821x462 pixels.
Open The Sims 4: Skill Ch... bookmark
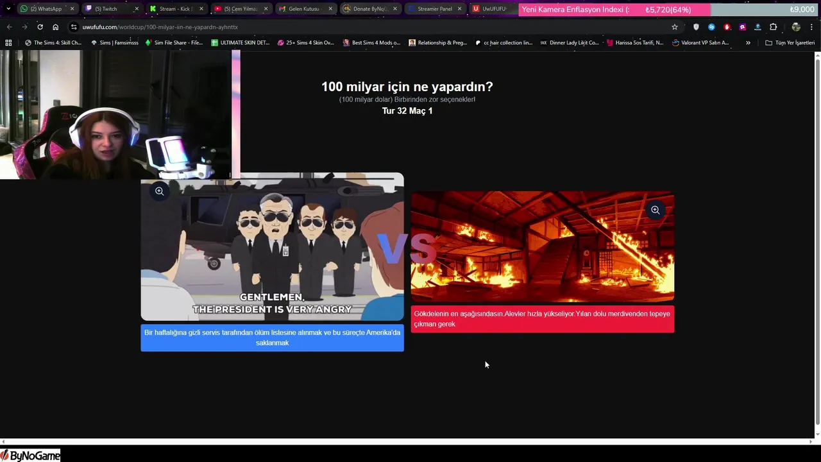point(53,43)
